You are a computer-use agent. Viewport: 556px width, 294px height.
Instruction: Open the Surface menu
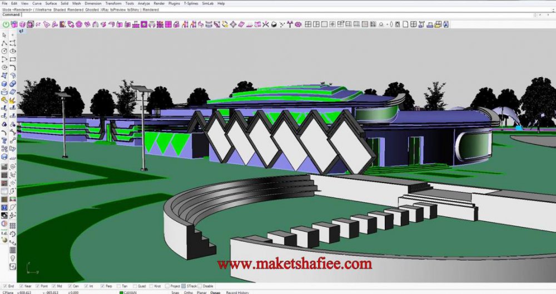coord(51,3)
